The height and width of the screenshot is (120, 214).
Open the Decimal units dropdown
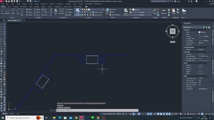[193, 114]
